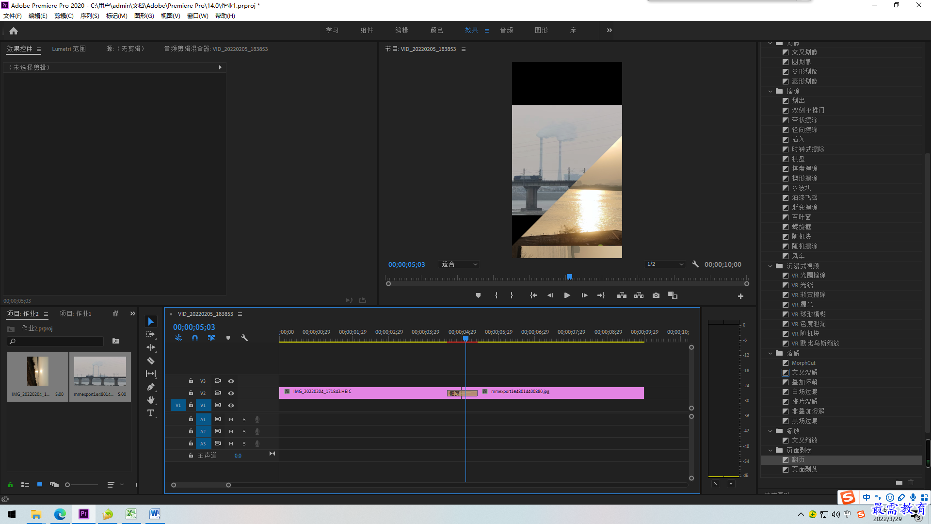
Task: Open the 序列(S) menu
Action: 90,16
